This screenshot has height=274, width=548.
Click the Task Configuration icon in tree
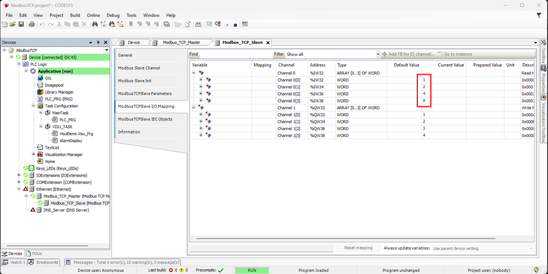40,106
